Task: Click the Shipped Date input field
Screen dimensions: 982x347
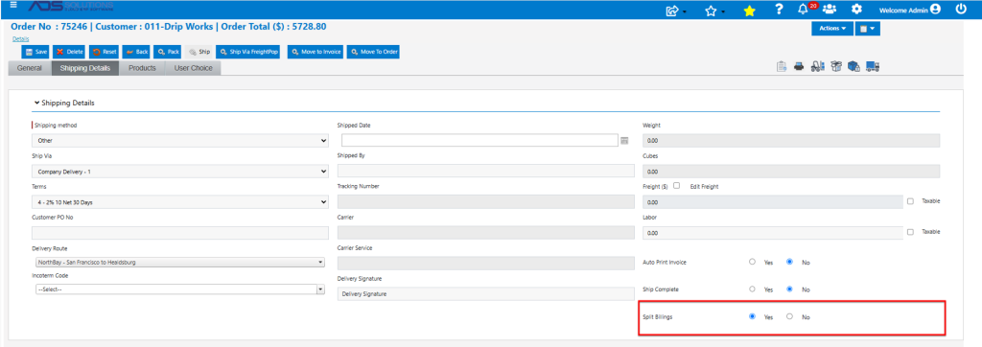Action: pos(479,140)
